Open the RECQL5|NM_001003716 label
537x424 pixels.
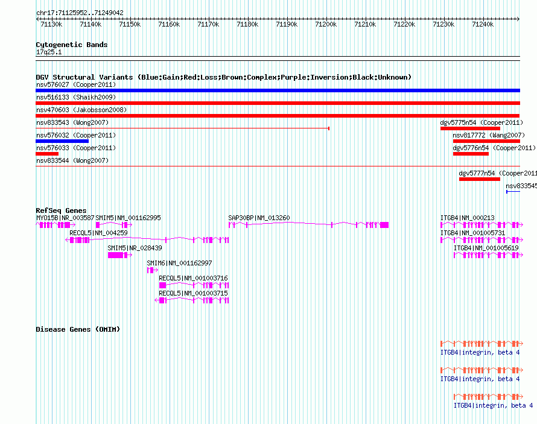(193, 278)
